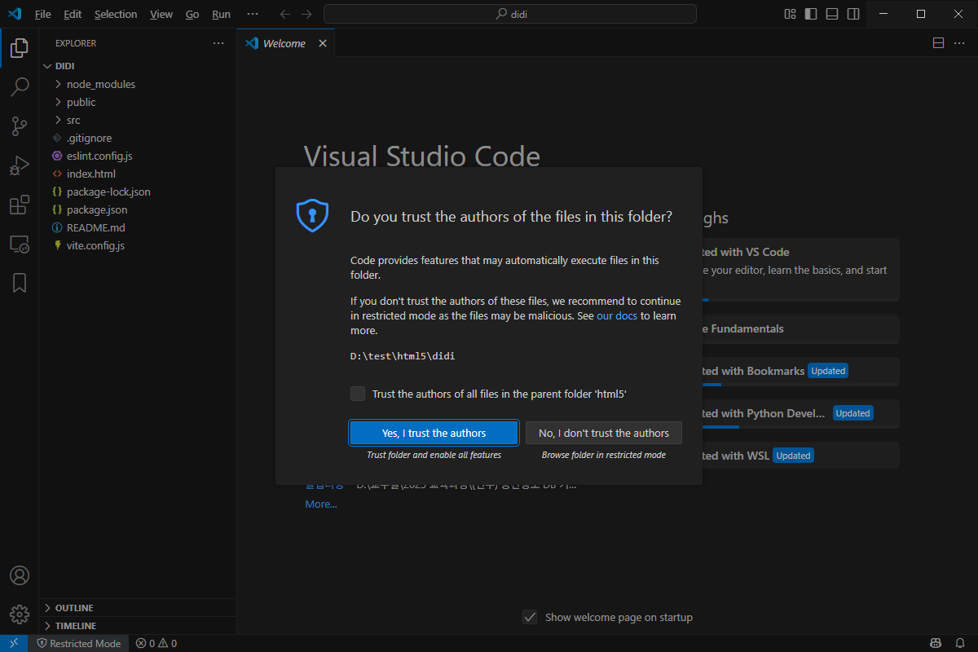Open the Manage gear settings icon
The height and width of the screenshot is (652, 978).
coord(20,614)
